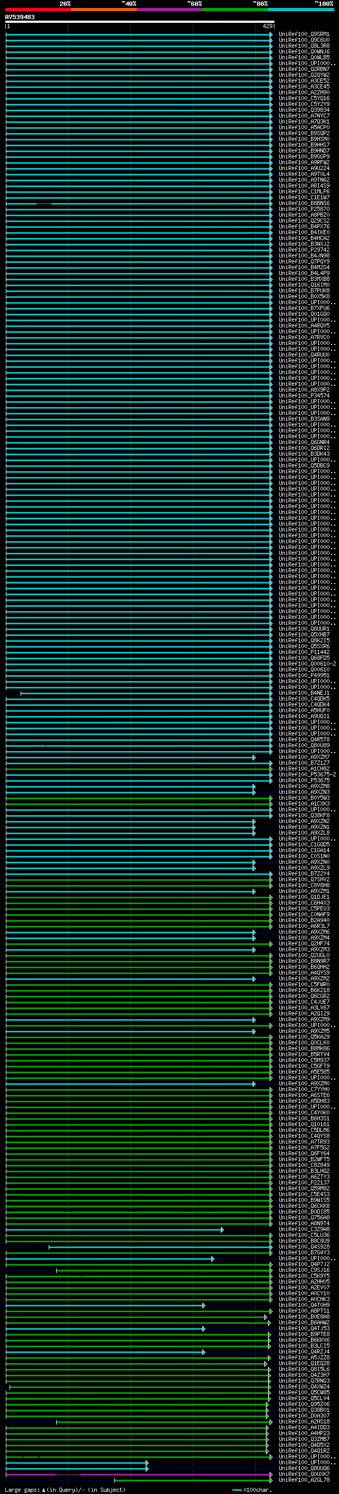Click the label UniRef100_Q7SHV2
Screen dimensions: 339x1494
pos(304,879)
